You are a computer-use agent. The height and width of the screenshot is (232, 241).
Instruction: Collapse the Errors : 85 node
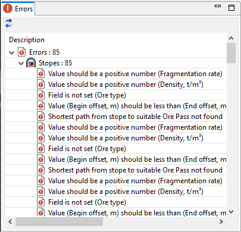(x=12, y=52)
